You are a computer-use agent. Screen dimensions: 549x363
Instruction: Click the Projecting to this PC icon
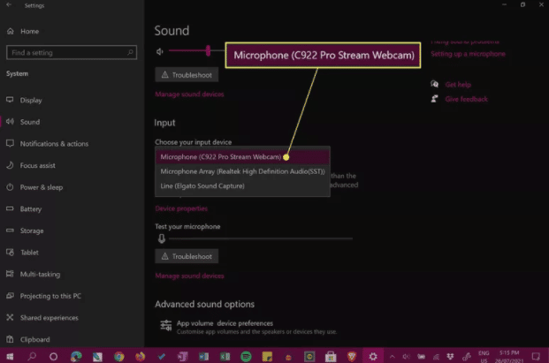pyautogui.click(x=10, y=296)
